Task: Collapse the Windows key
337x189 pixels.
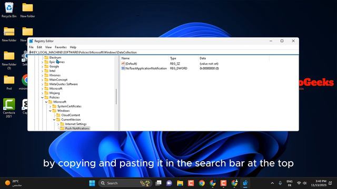Action: (51, 111)
